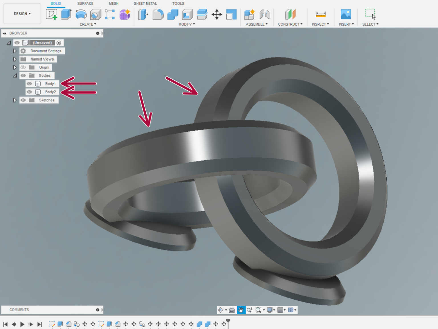Click the Create Sketch icon
Viewport: 438px width, 329px height.
52,14
